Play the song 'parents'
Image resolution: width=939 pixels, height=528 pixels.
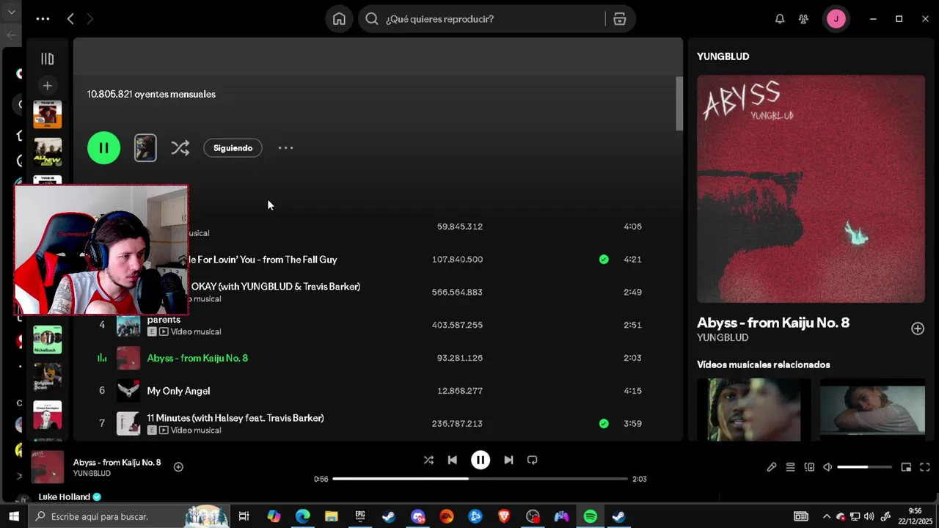point(164,320)
